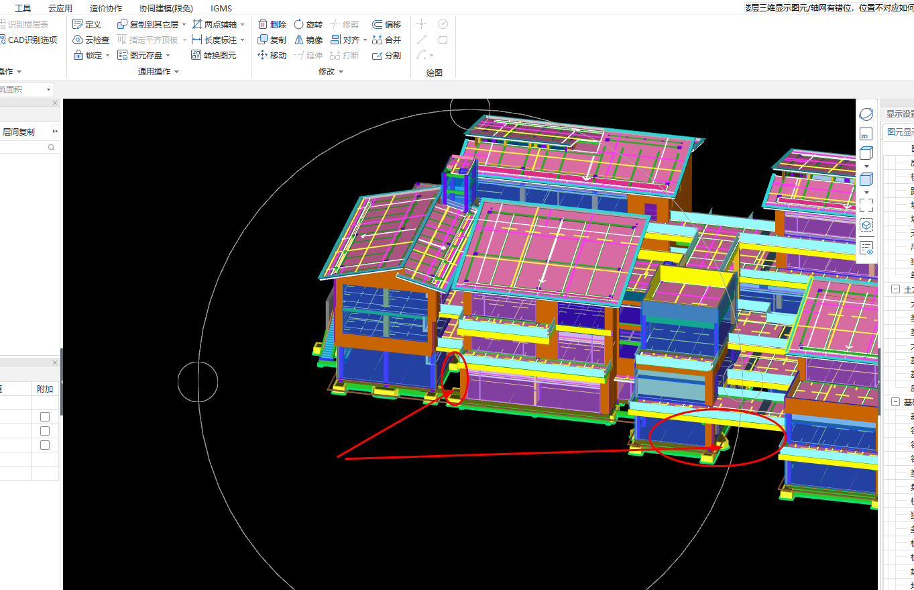Select the 复制 copy tool in 修改

point(272,40)
